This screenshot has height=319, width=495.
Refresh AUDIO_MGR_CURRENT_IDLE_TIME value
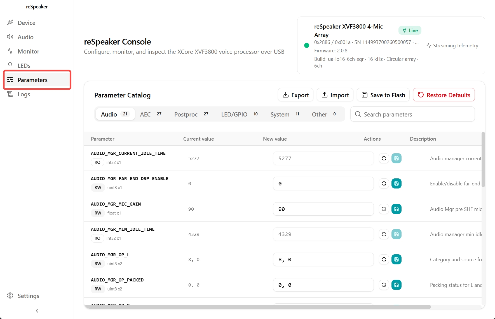384,158
